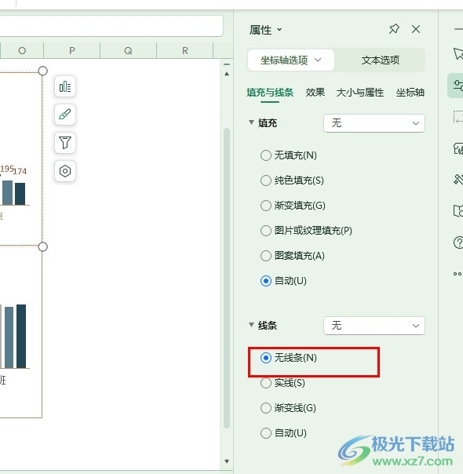This screenshot has width=463, height=474.
Task: Switch to the 大小与属性 tab
Action: coord(360,92)
